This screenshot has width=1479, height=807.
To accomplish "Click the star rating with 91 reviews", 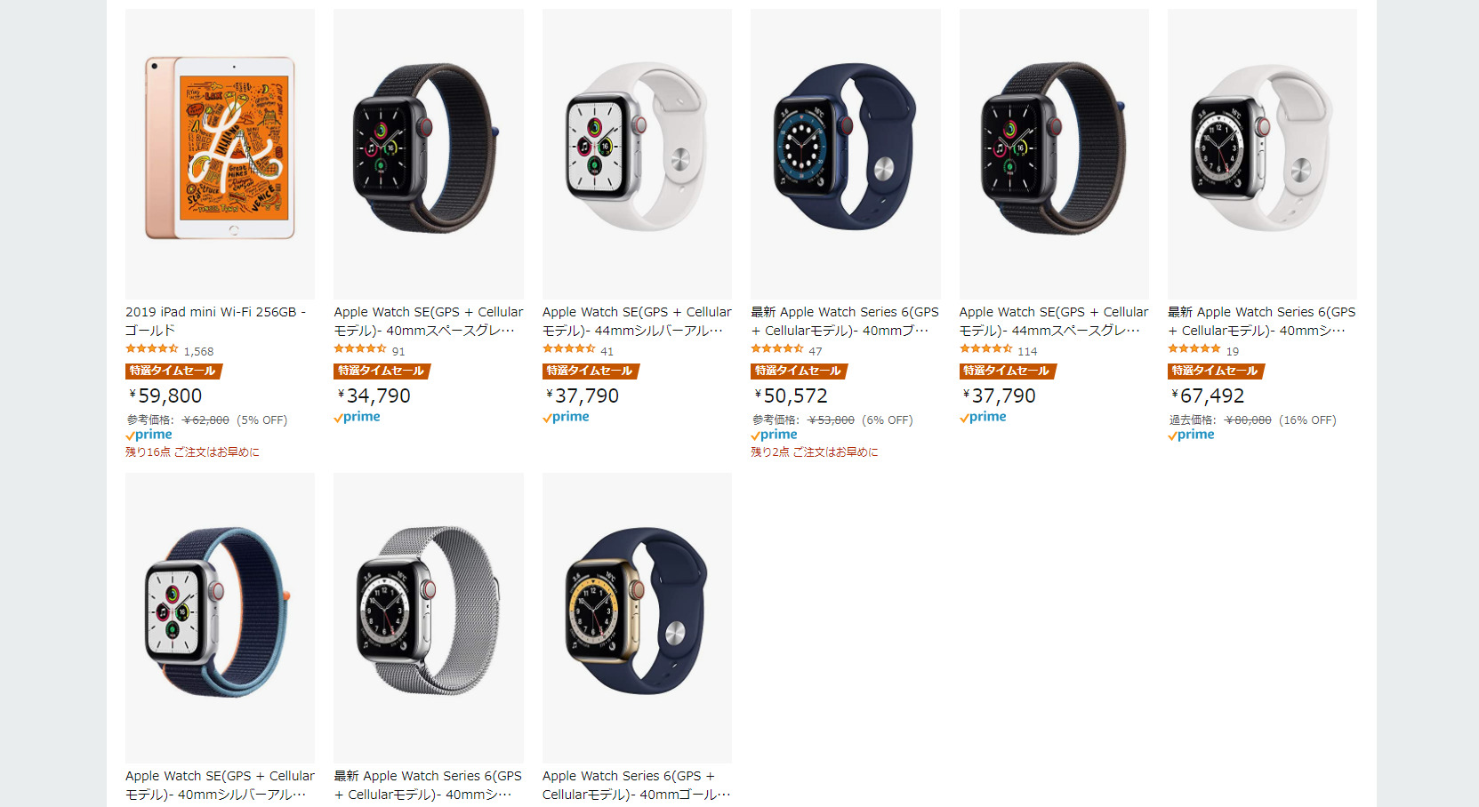I will (x=360, y=349).
